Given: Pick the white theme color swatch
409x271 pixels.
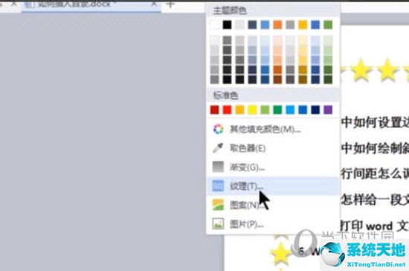Looking at the screenshot, I should click(215, 25).
